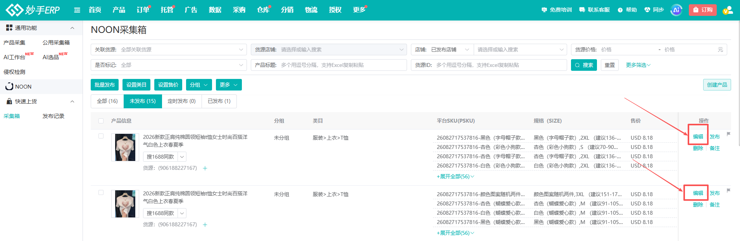This screenshot has width=740, height=241.
Task: Click the 设置售价 button
Action: (x=168, y=85)
